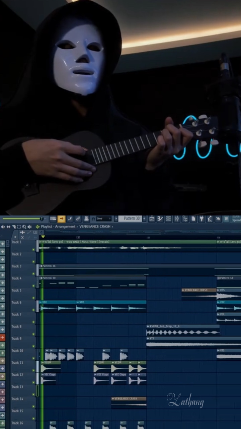Screen dimensions: 241x429
Task: Click the Track 14 name header
Action: [x=17, y=399]
